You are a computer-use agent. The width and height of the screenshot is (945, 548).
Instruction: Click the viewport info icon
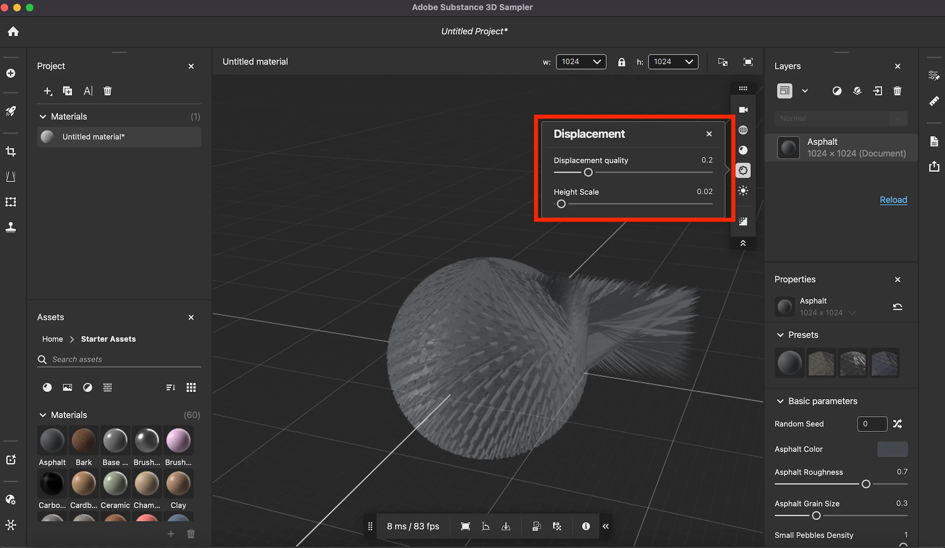(586, 526)
